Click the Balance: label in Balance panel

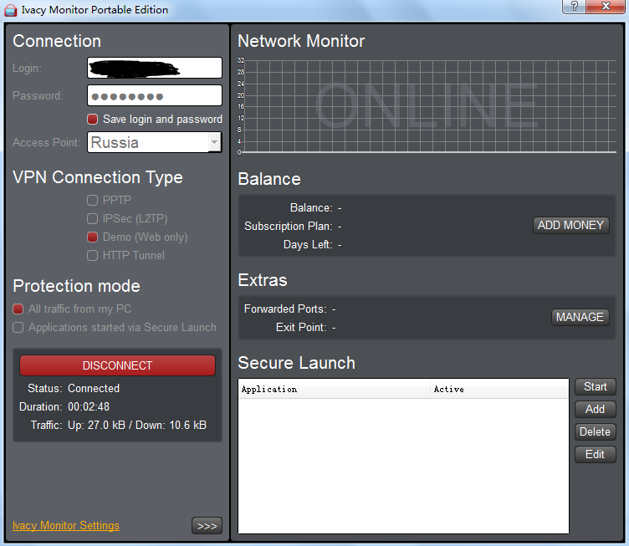click(311, 207)
